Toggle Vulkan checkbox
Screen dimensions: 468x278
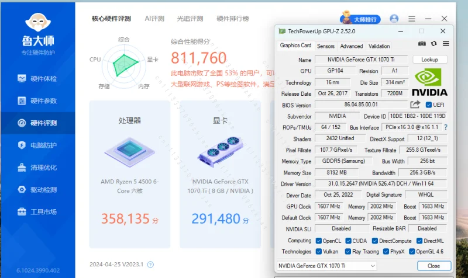pyautogui.click(x=319, y=252)
